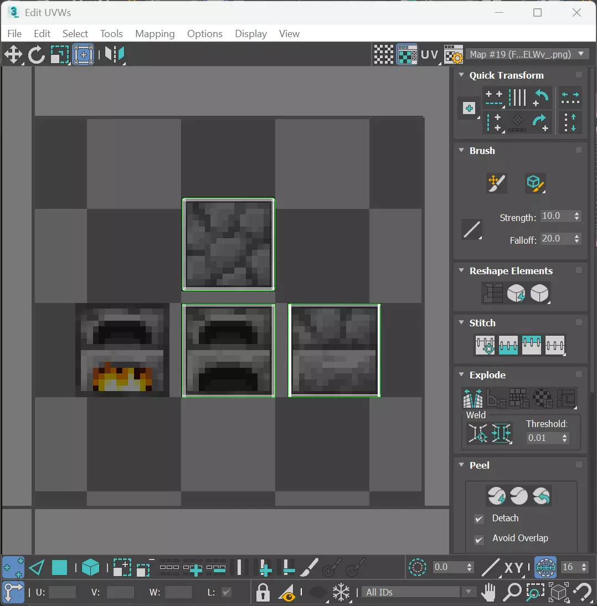
Task: Click the Space Horizontally icon
Action: [x=570, y=98]
